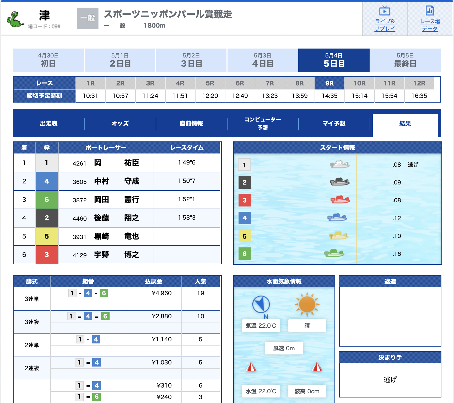Click the yellow boat 5 start icon
The width and height of the screenshot is (454, 403).
(338, 236)
